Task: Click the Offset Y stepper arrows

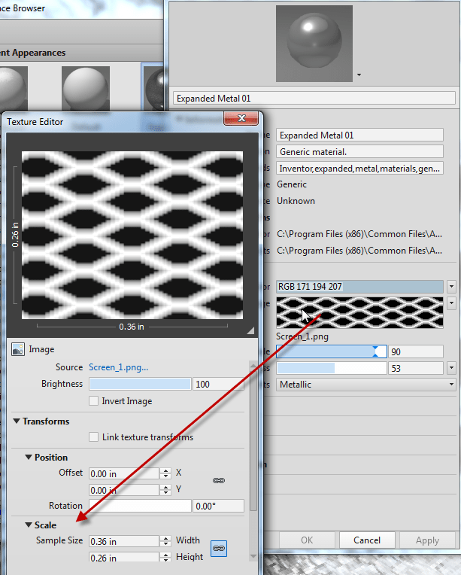Action: [x=165, y=490]
